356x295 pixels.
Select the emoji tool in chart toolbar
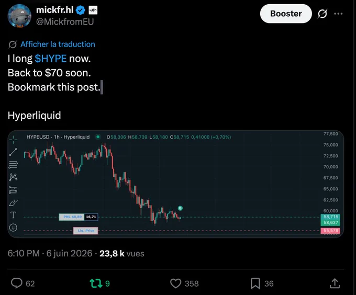[13, 227]
